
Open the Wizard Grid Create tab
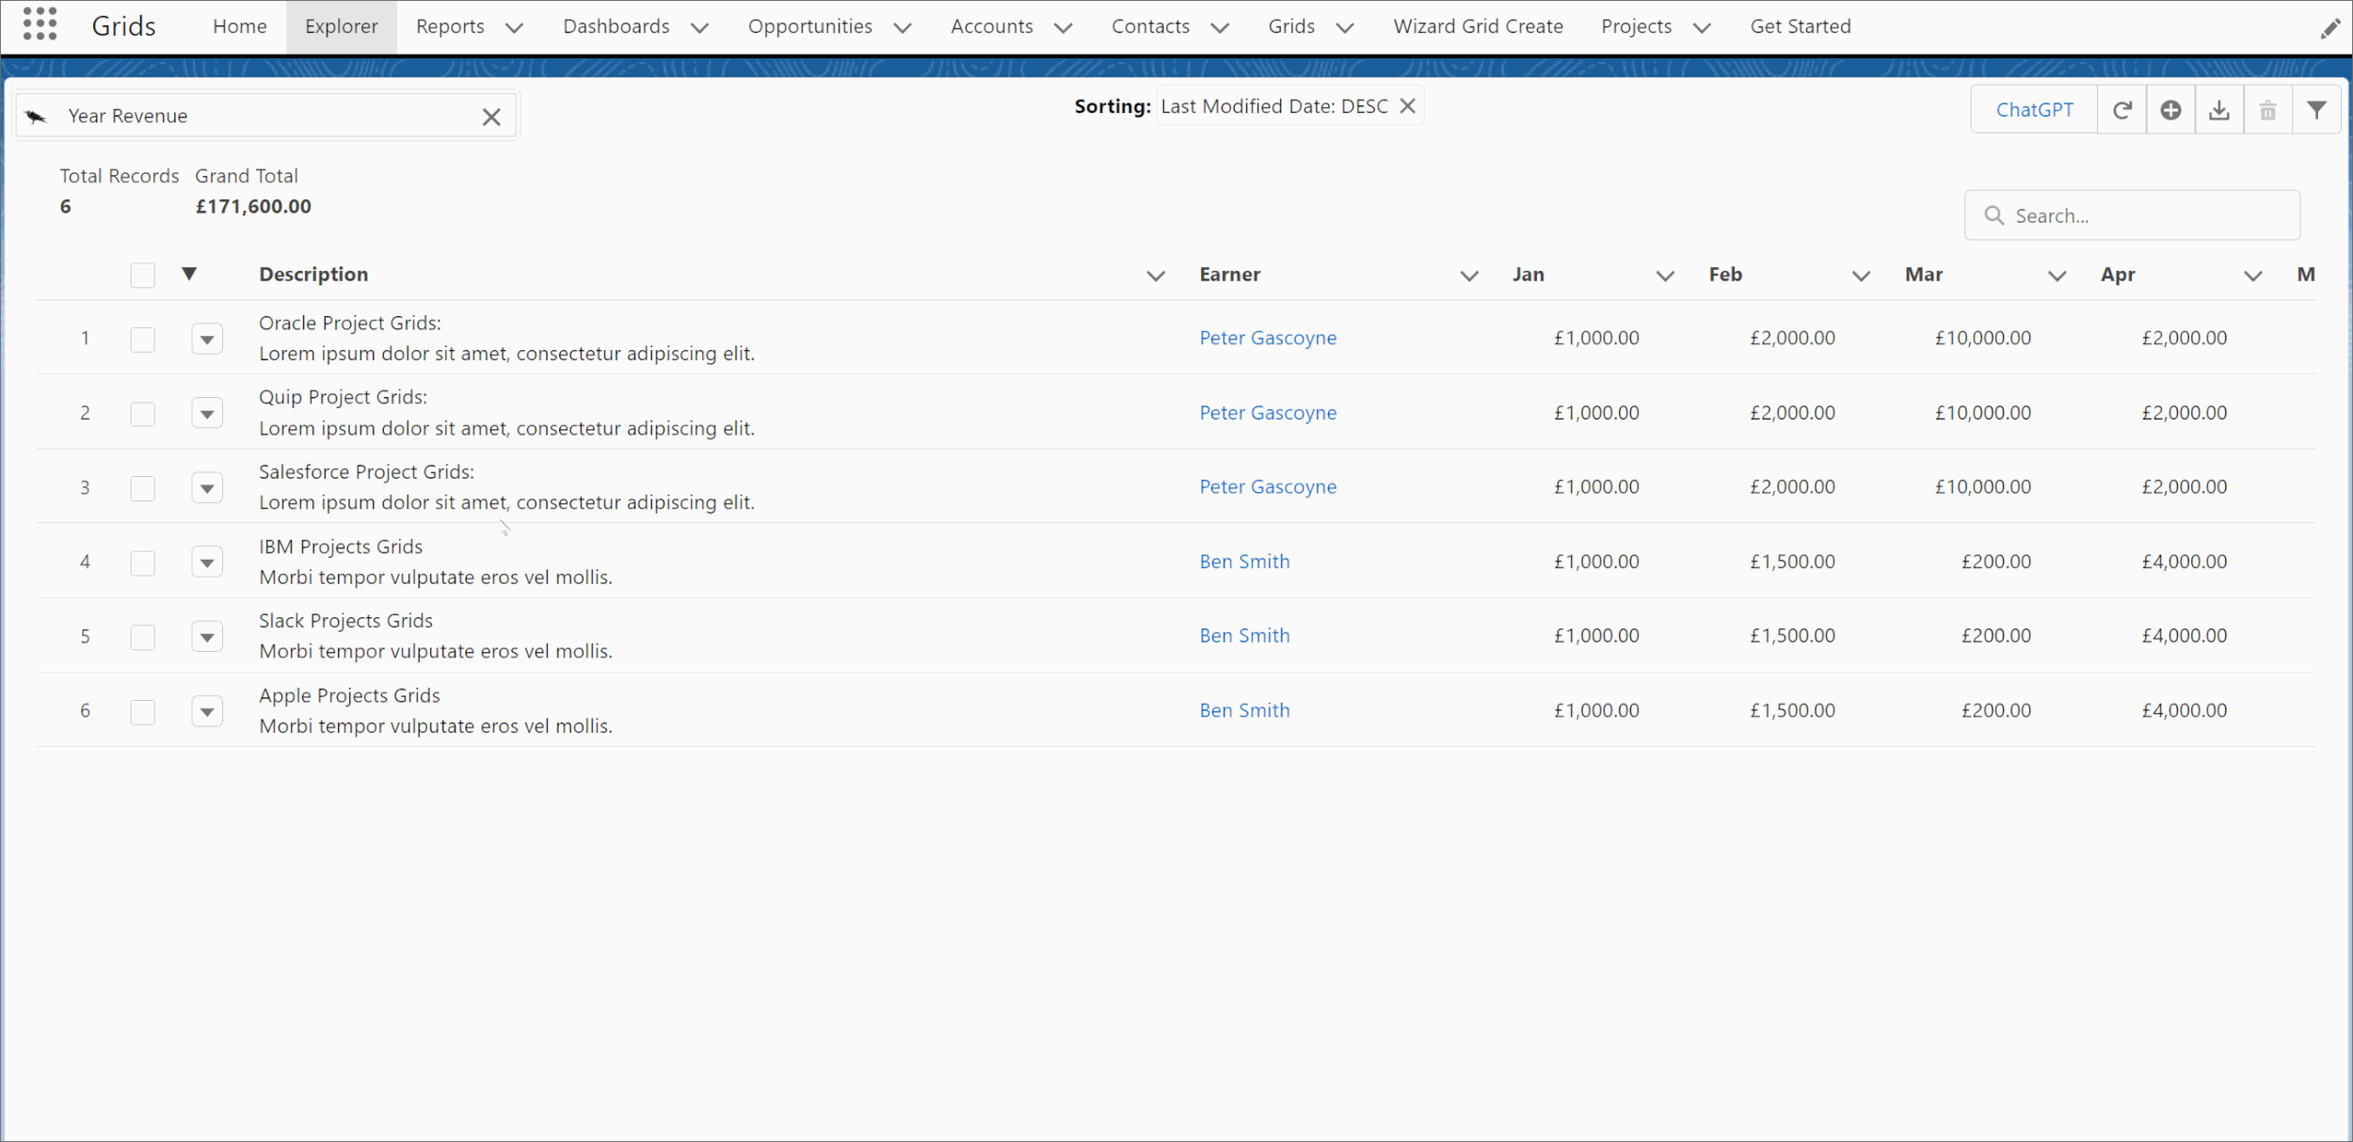1478,26
